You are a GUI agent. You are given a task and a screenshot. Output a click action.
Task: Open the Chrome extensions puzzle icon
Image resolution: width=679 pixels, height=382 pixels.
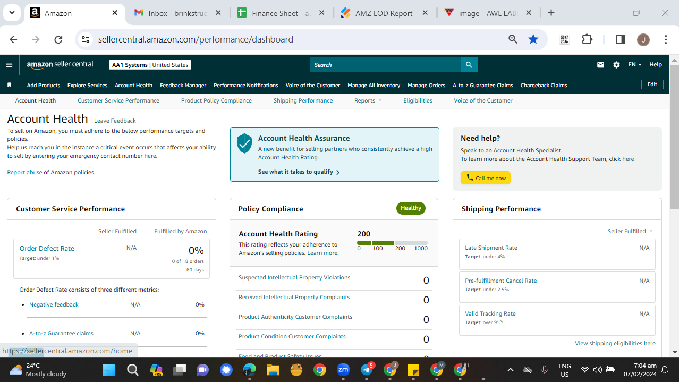[x=587, y=39]
